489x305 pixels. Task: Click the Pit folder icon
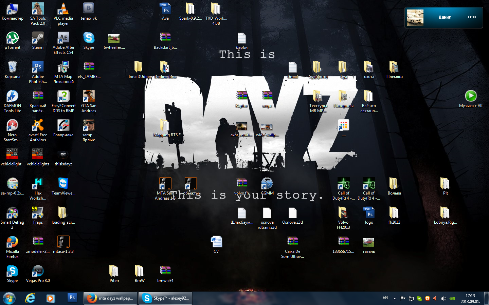[445, 187]
